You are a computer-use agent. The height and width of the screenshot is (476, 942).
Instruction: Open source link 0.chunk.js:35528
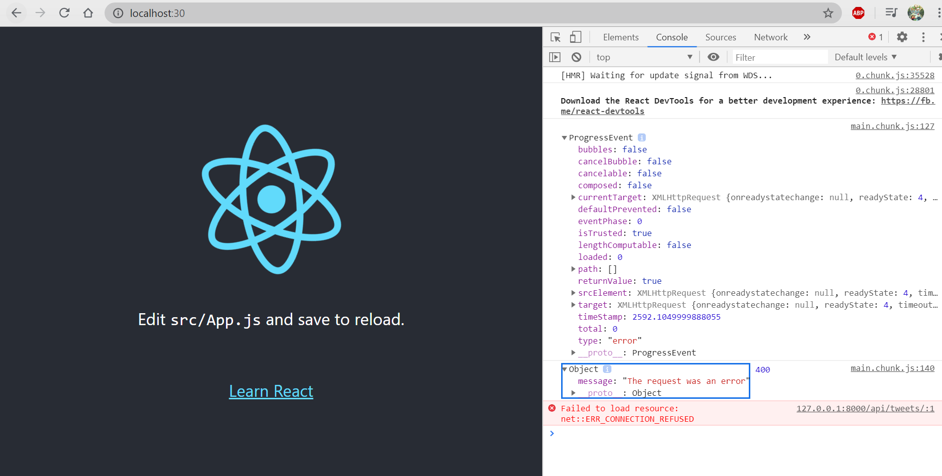click(895, 75)
